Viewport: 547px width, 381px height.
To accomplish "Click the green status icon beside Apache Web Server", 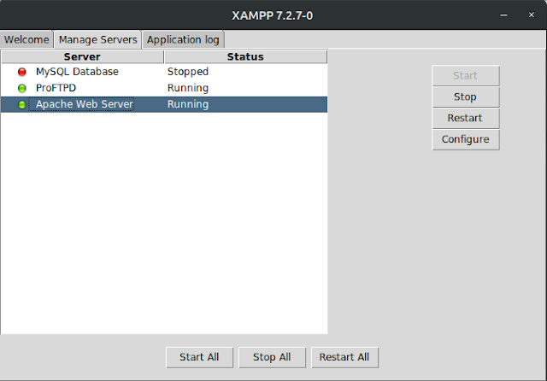I will (x=22, y=104).
